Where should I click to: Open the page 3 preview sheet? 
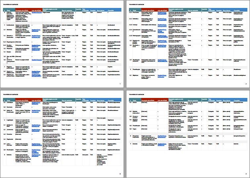(62, 134)
